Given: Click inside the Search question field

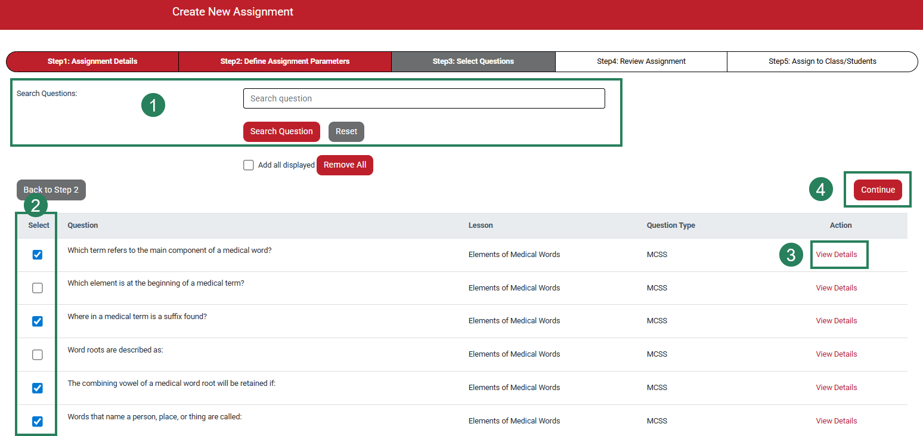Looking at the screenshot, I should (x=423, y=98).
